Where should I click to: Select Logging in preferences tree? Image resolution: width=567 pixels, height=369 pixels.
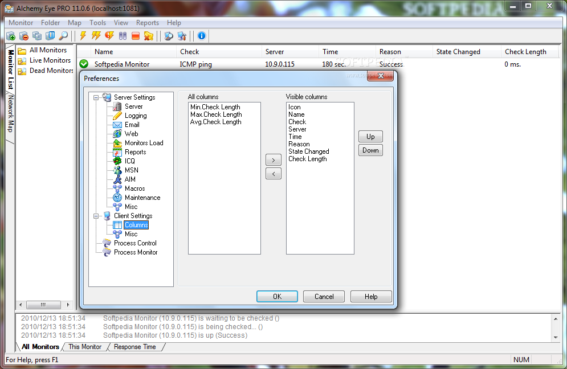[x=136, y=116]
